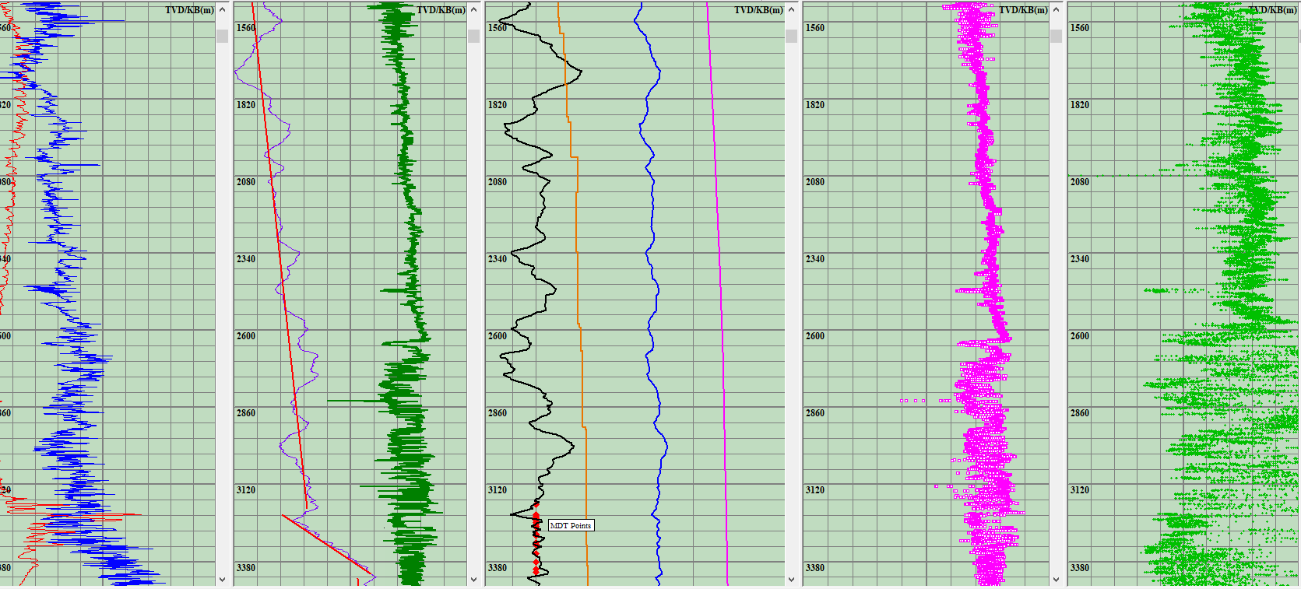Click scroll-up arrow of the MDT Points track
The height and width of the screenshot is (589, 1301).
[x=791, y=9]
